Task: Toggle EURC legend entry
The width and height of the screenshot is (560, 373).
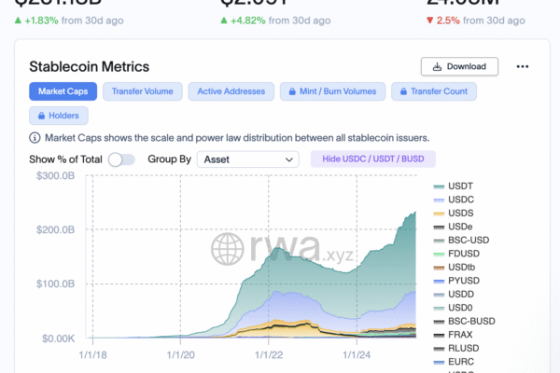Action: (x=454, y=362)
